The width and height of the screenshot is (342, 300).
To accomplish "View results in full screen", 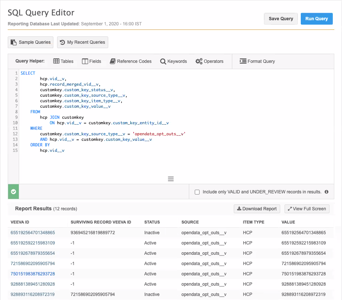I will (x=307, y=209).
